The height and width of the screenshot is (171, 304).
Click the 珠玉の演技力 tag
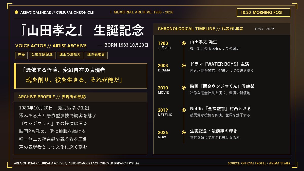point(70,55)
